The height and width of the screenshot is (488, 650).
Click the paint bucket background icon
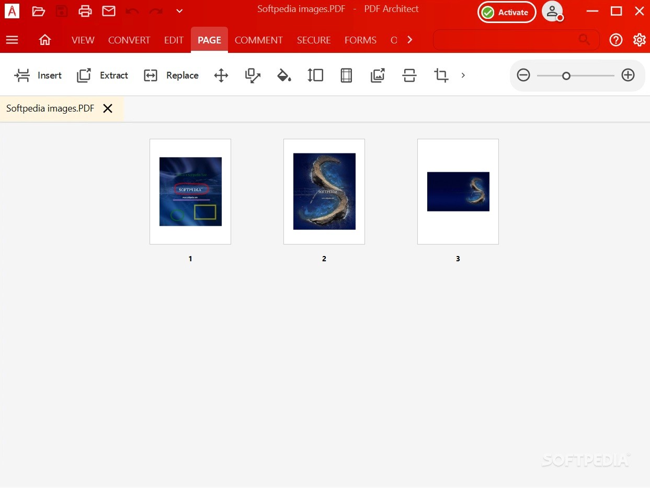pyautogui.click(x=284, y=75)
